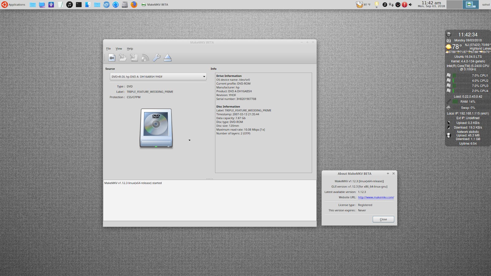Click the plus button in About dialog title
Screen dimensions: 491x276
(388, 174)
